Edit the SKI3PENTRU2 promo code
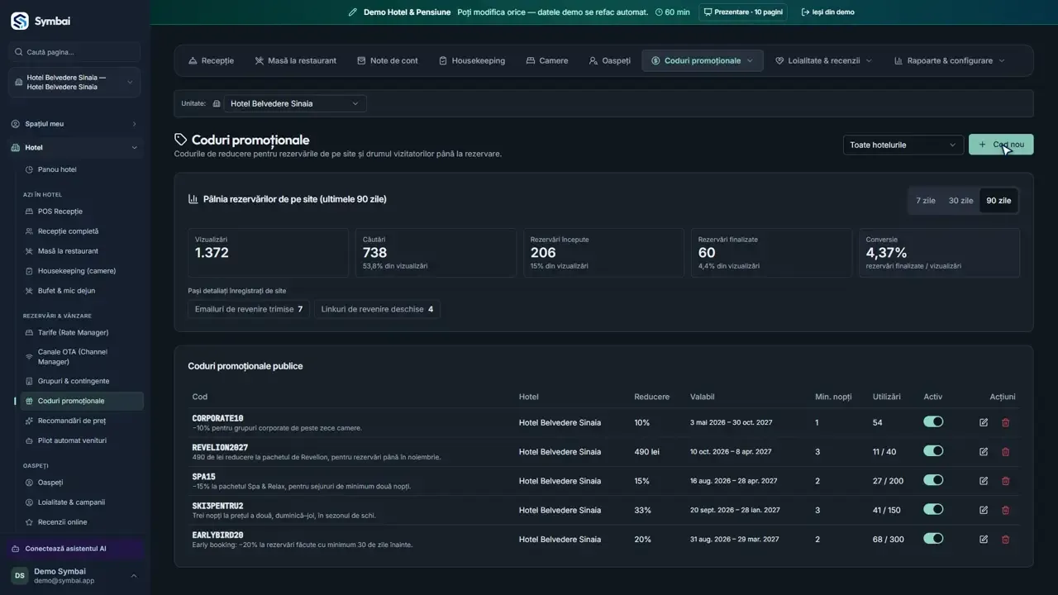This screenshot has height=595, width=1058. (x=984, y=510)
